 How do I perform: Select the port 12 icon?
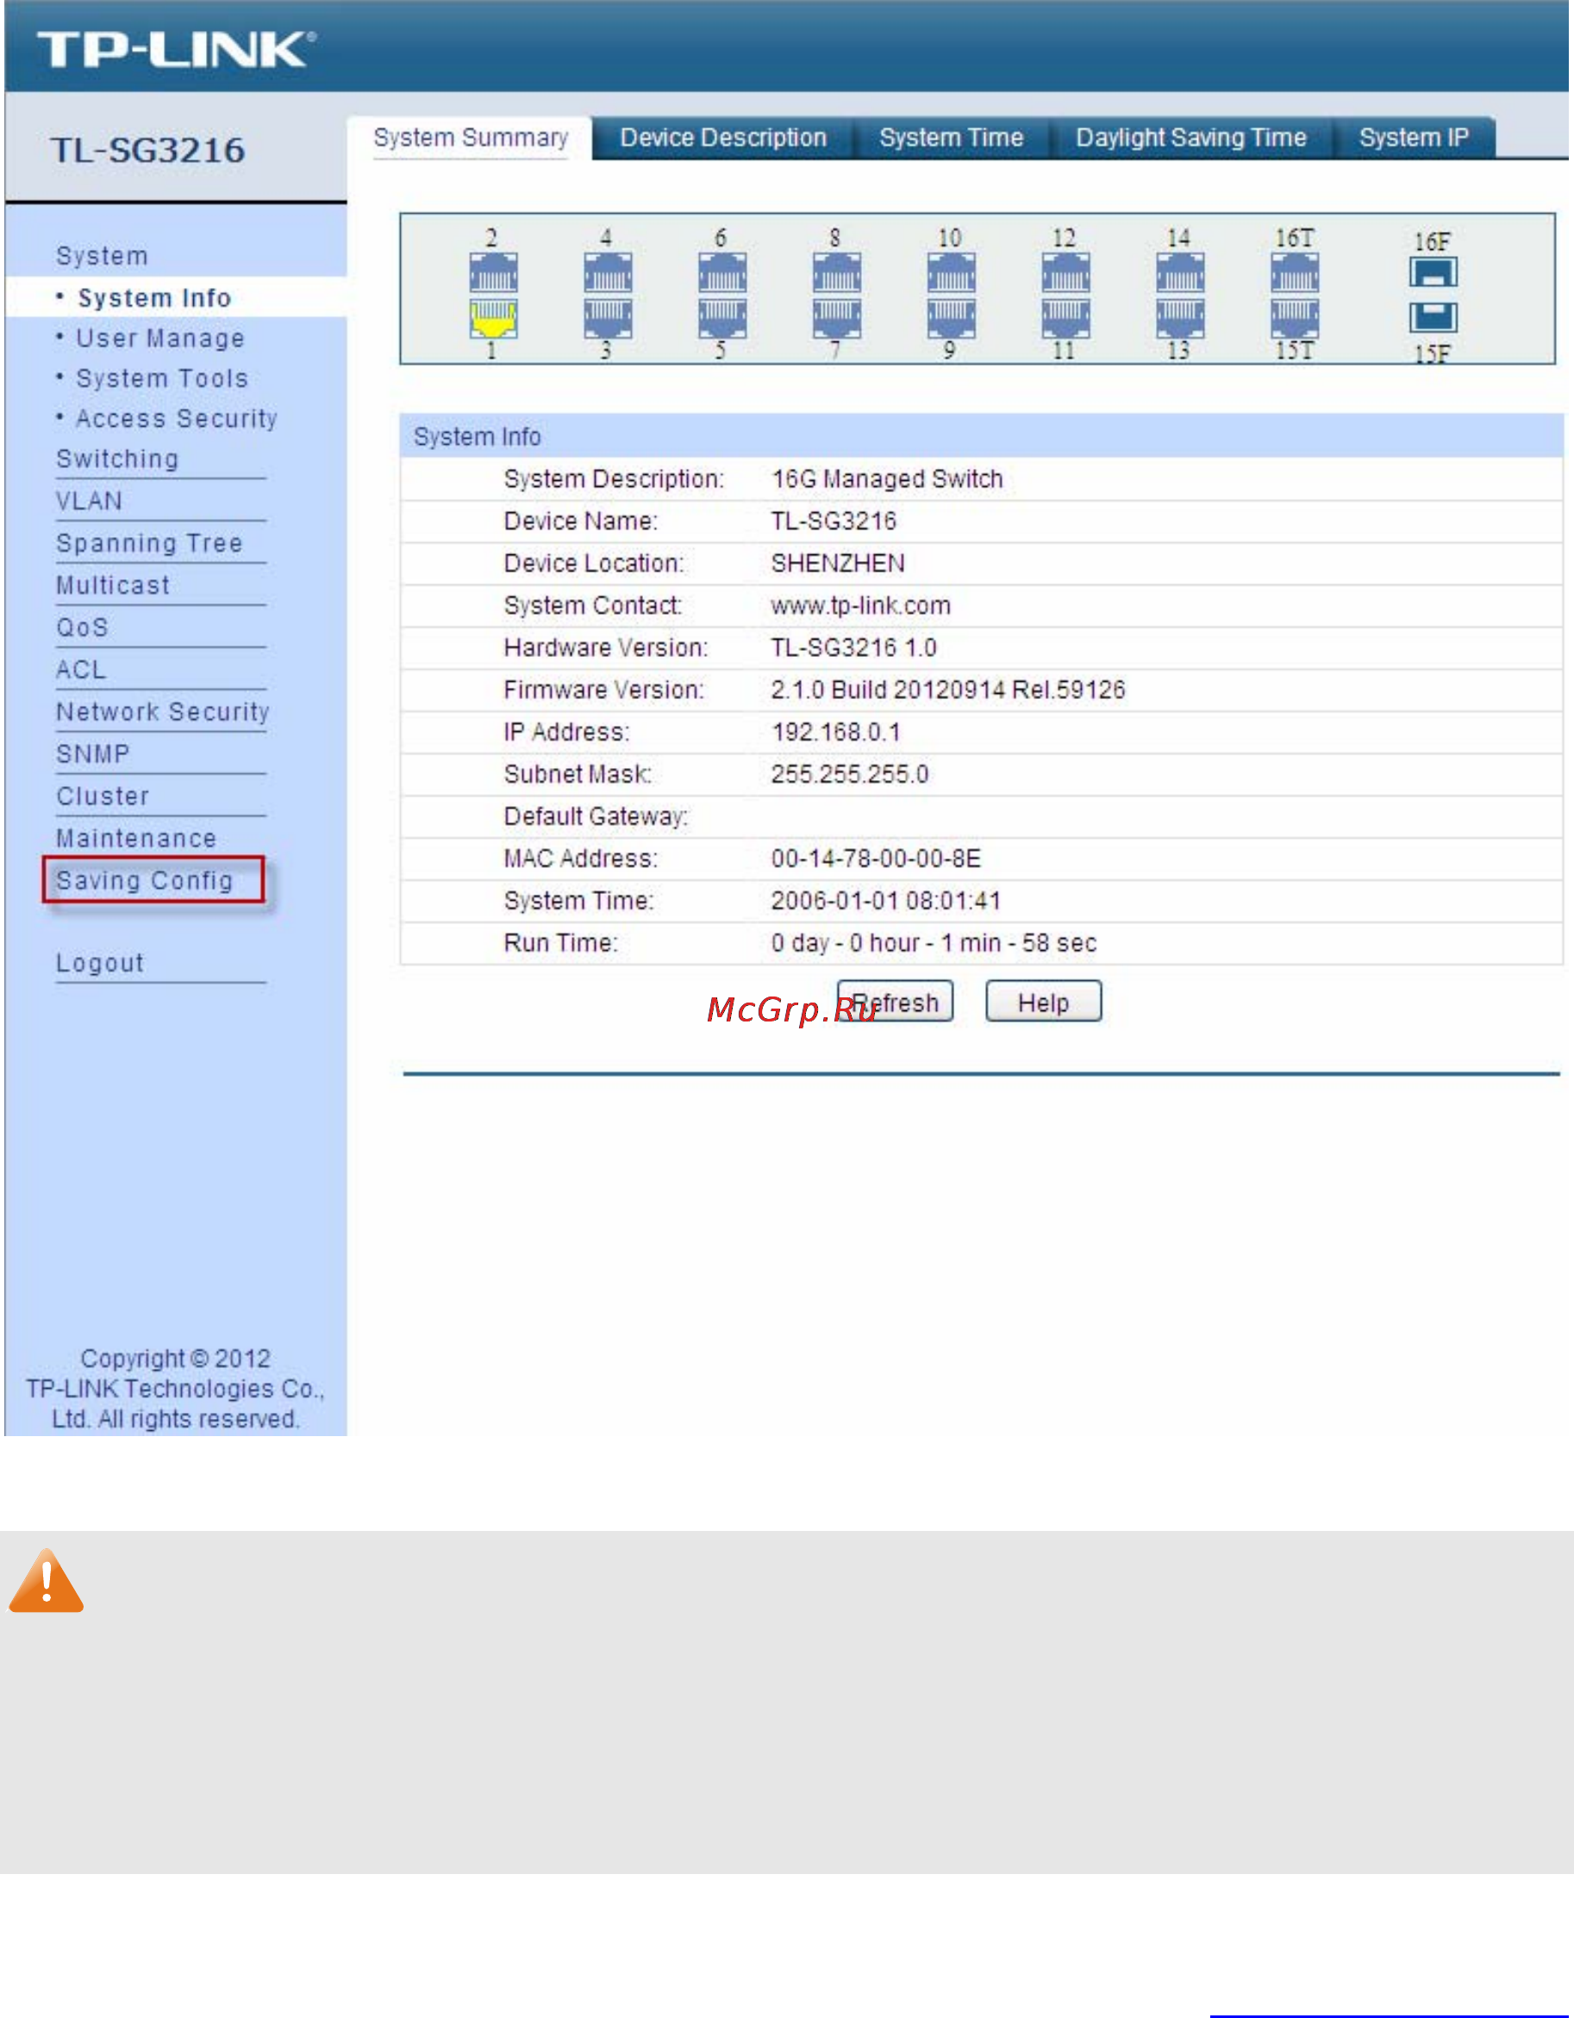[x=1066, y=272]
